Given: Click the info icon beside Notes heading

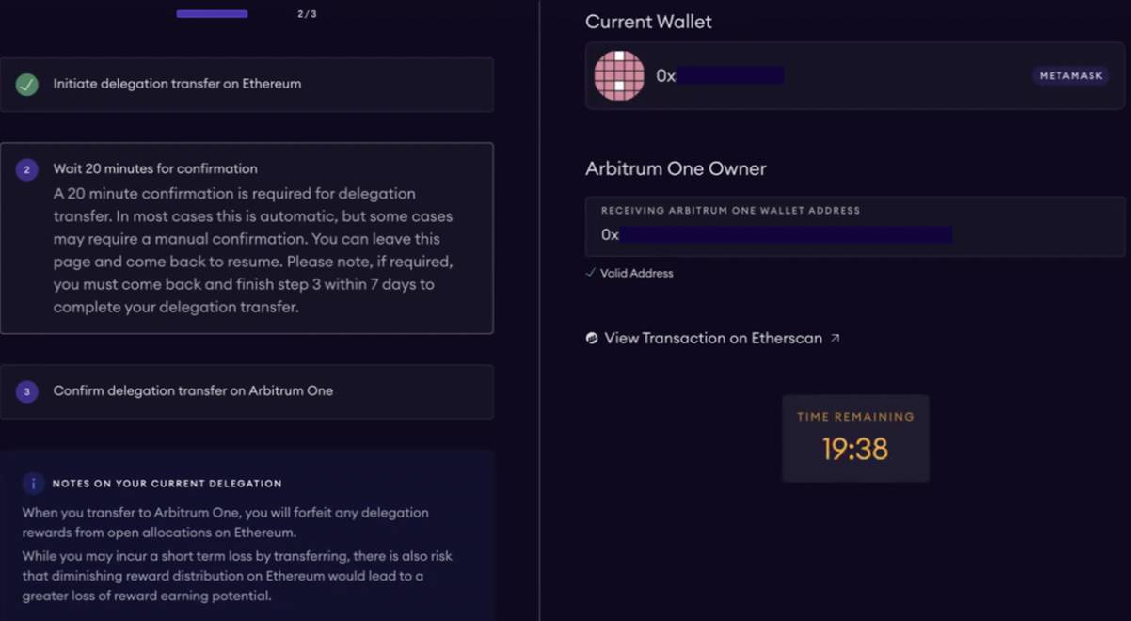Looking at the screenshot, I should click(x=33, y=484).
